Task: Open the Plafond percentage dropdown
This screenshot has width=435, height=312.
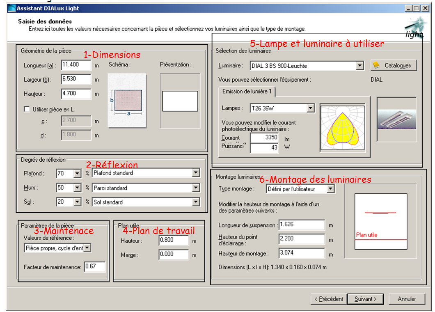Action: click(77, 174)
